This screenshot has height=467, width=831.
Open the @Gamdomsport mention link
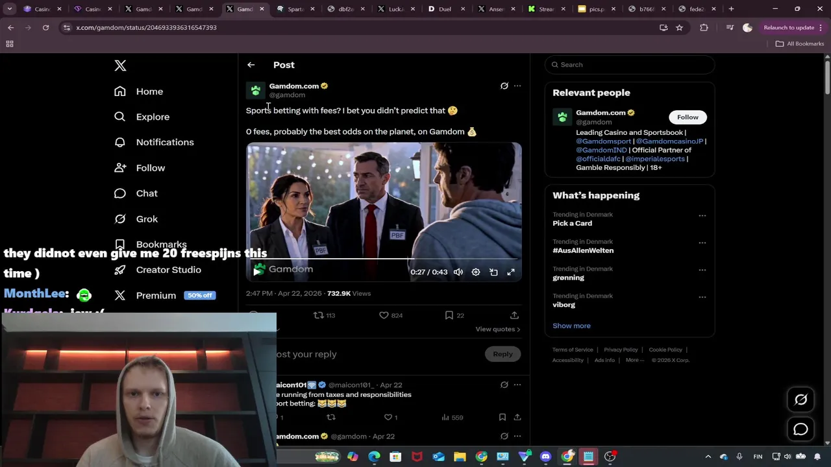[x=603, y=141]
